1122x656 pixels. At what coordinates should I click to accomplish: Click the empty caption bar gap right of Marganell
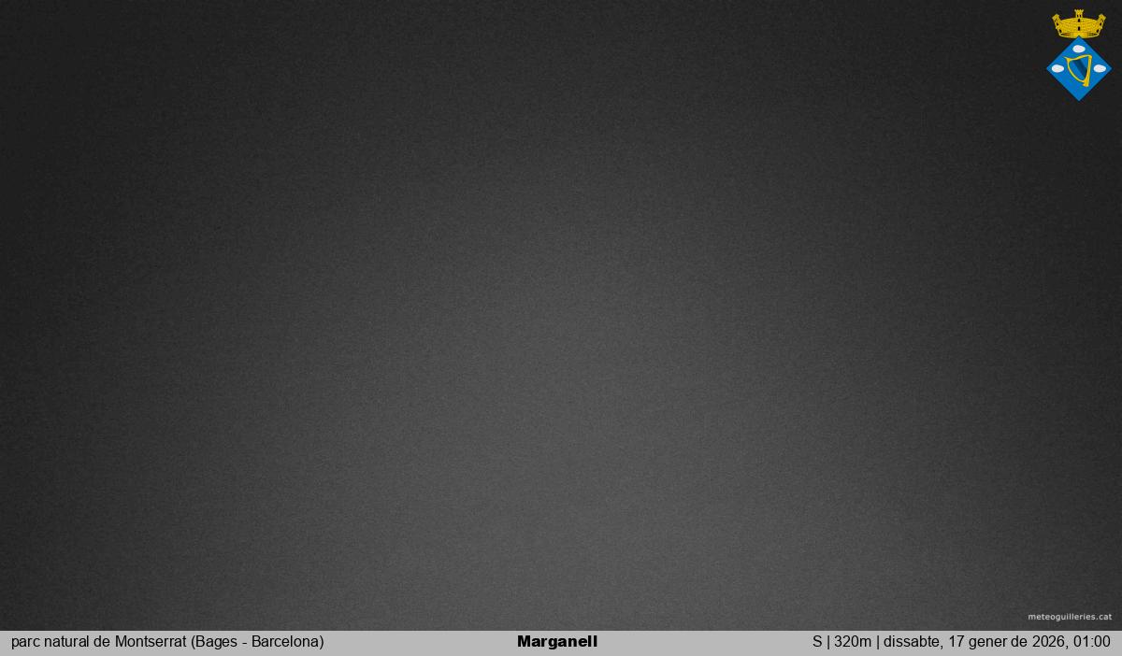point(701,642)
